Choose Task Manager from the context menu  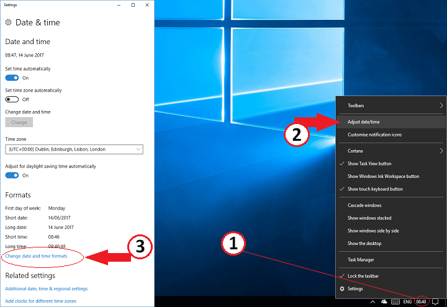(x=361, y=260)
